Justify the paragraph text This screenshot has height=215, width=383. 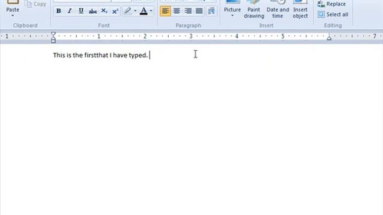199,11
